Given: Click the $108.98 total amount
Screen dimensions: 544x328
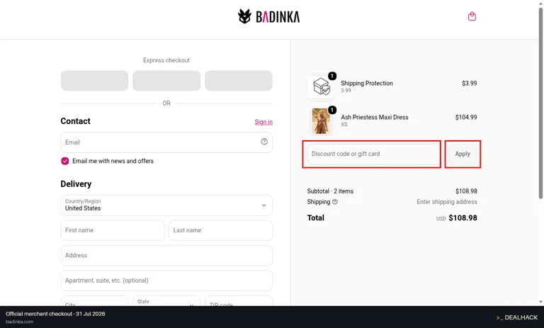Looking at the screenshot, I should pos(463,217).
